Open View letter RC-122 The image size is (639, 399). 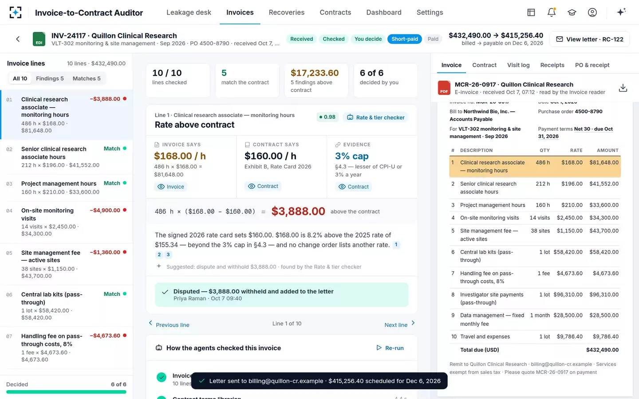click(590, 39)
